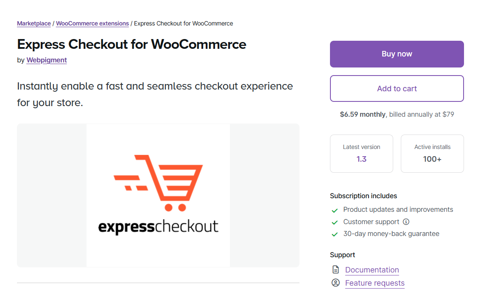Click the Latest version 1.3 info box

click(361, 154)
